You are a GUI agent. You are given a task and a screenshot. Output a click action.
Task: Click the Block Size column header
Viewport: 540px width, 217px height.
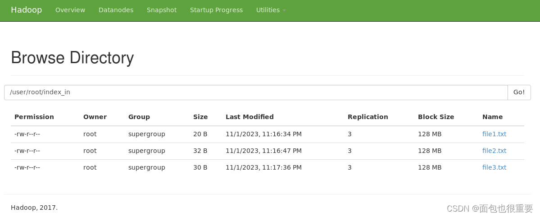click(x=436, y=117)
